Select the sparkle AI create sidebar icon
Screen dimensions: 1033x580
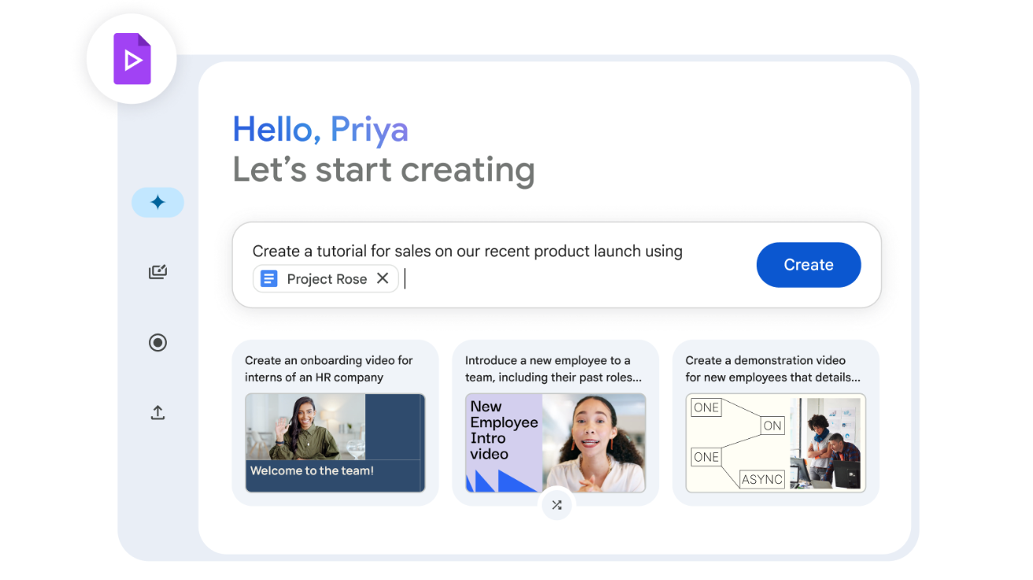(x=157, y=203)
